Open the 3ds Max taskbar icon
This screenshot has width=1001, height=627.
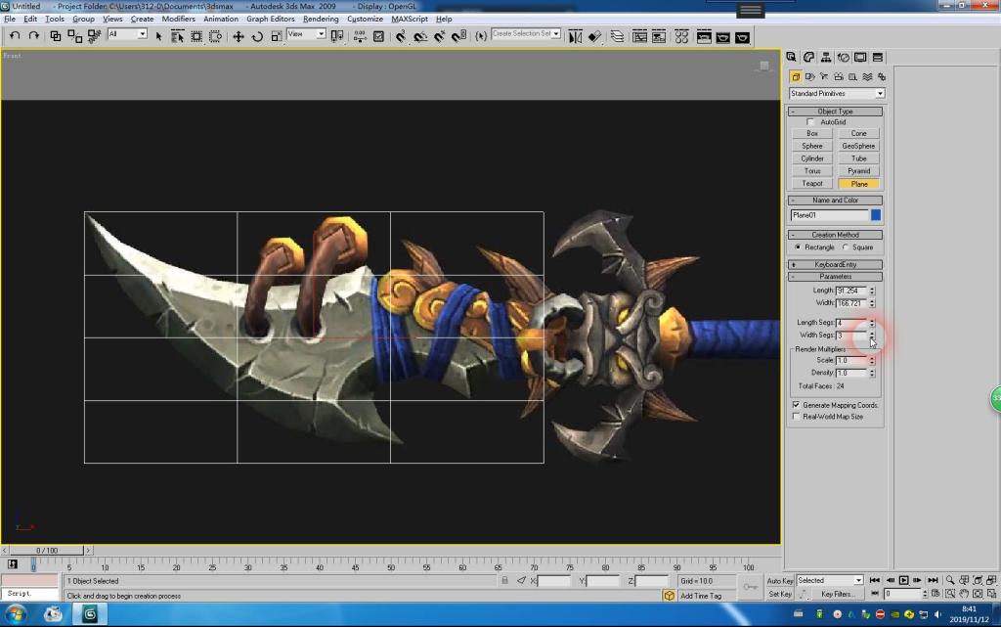click(x=90, y=614)
